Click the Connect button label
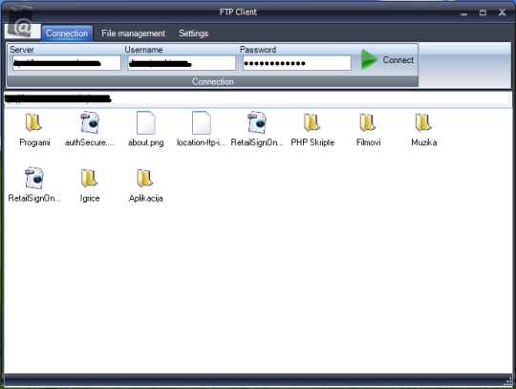516x389 pixels. 398,60
